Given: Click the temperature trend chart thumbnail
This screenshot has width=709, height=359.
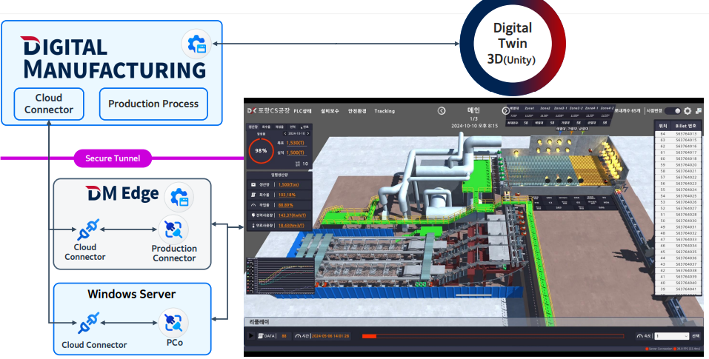Looking at the screenshot, I should pos(280,275).
